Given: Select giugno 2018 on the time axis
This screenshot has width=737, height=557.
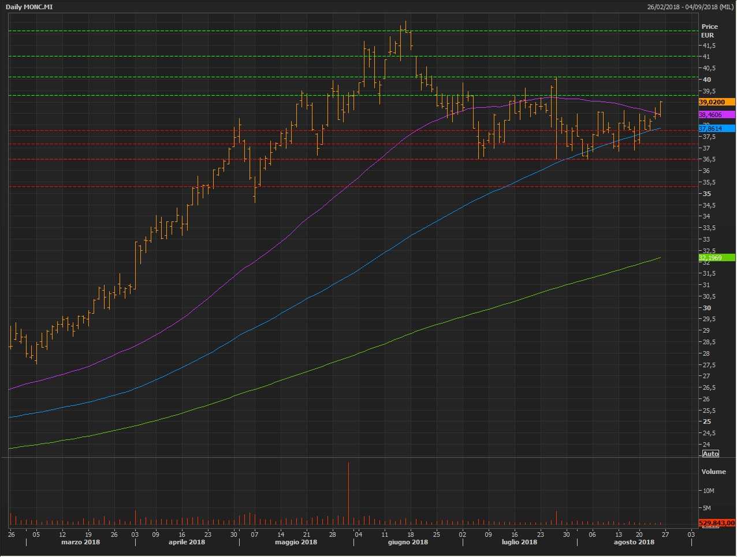Looking at the screenshot, I should 408,542.
